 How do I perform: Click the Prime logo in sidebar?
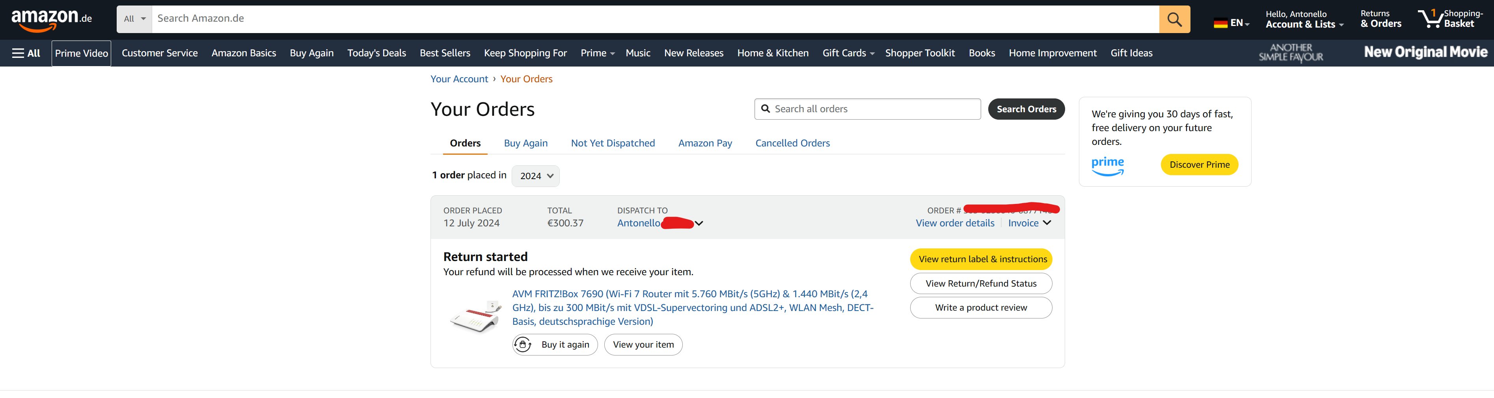coord(1107,165)
